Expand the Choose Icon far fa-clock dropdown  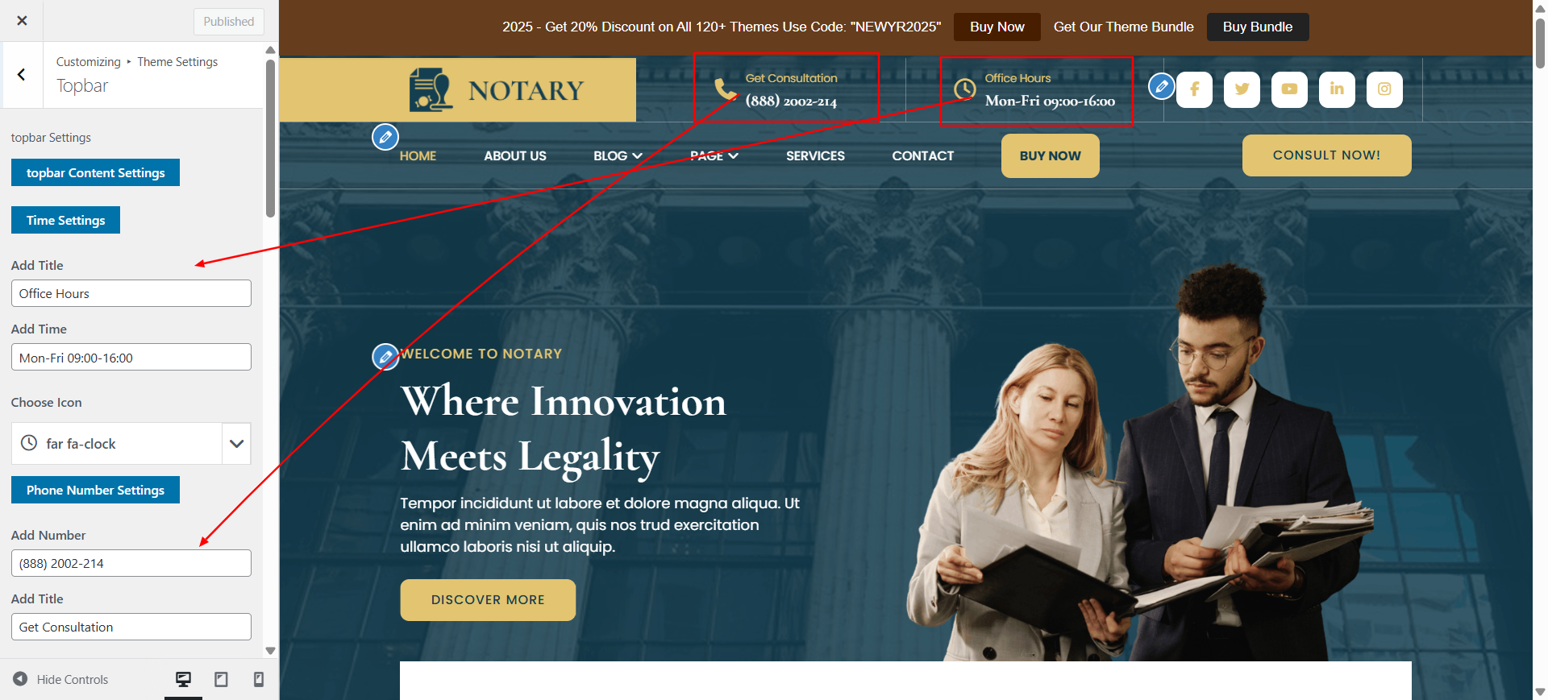click(x=236, y=444)
